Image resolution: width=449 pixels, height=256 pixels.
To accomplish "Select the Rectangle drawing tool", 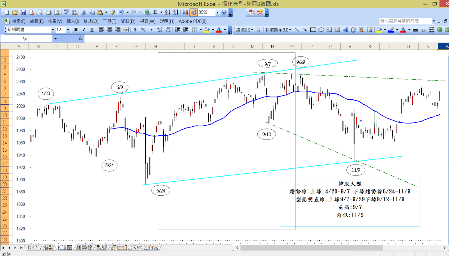I will (313, 30).
